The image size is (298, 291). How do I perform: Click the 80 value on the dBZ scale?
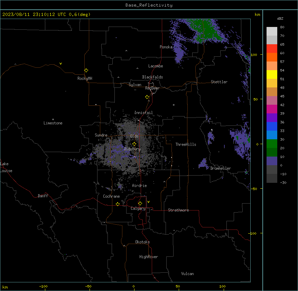coord(282,27)
